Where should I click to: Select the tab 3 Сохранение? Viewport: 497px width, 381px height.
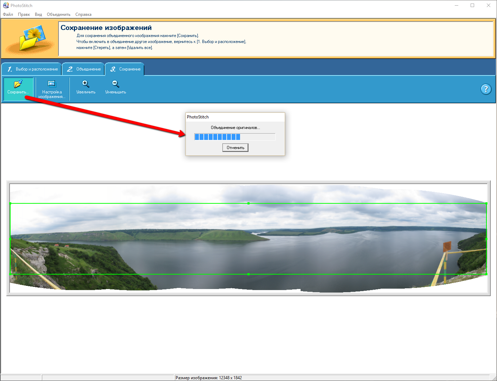pyautogui.click(x=125, y=69)
